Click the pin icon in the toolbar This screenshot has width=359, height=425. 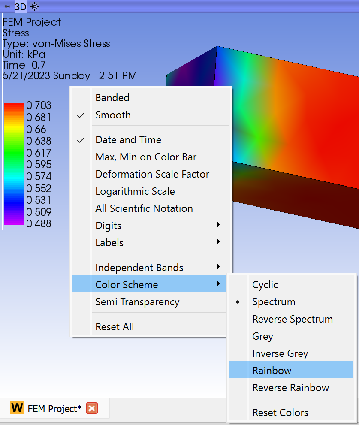click(x=6, y=6)
